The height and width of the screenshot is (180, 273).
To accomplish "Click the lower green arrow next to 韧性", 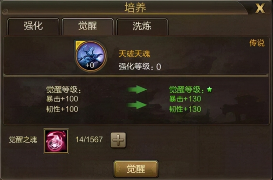I will pos(137,105).
